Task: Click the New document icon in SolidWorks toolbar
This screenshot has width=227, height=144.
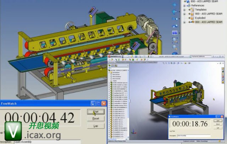Action: click(128, 57)
